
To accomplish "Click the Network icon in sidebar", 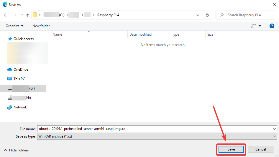I will (10, 107).
